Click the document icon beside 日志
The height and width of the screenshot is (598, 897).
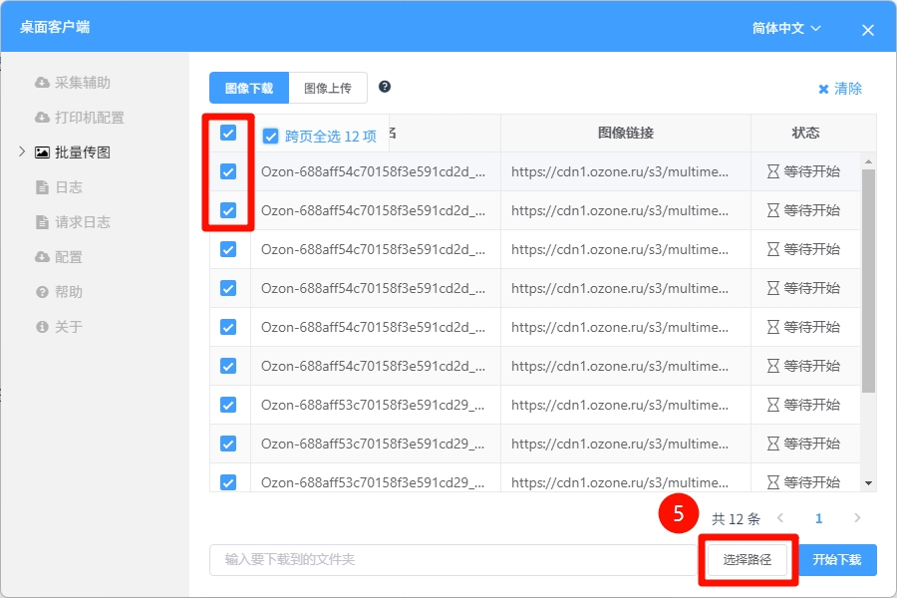pos(42,187)
